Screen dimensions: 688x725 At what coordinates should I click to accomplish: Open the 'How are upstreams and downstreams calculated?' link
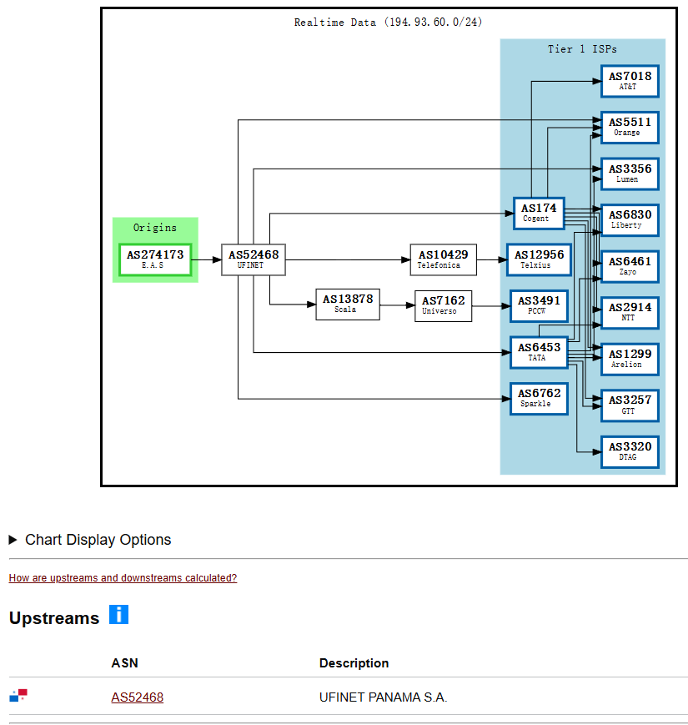pos(123,578)
